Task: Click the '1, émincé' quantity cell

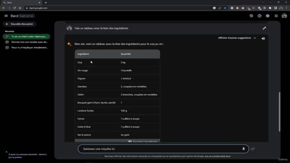Action: click(x=126, y=78)
